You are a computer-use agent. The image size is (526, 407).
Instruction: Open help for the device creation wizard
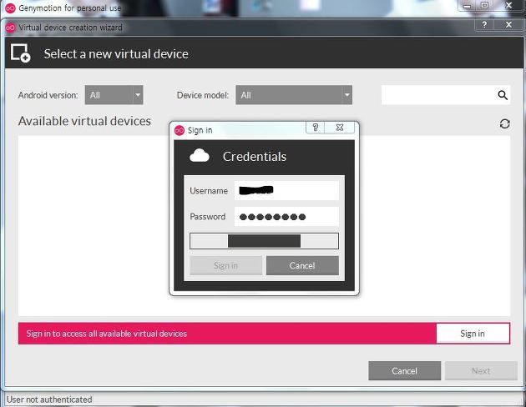click(484, 25)
